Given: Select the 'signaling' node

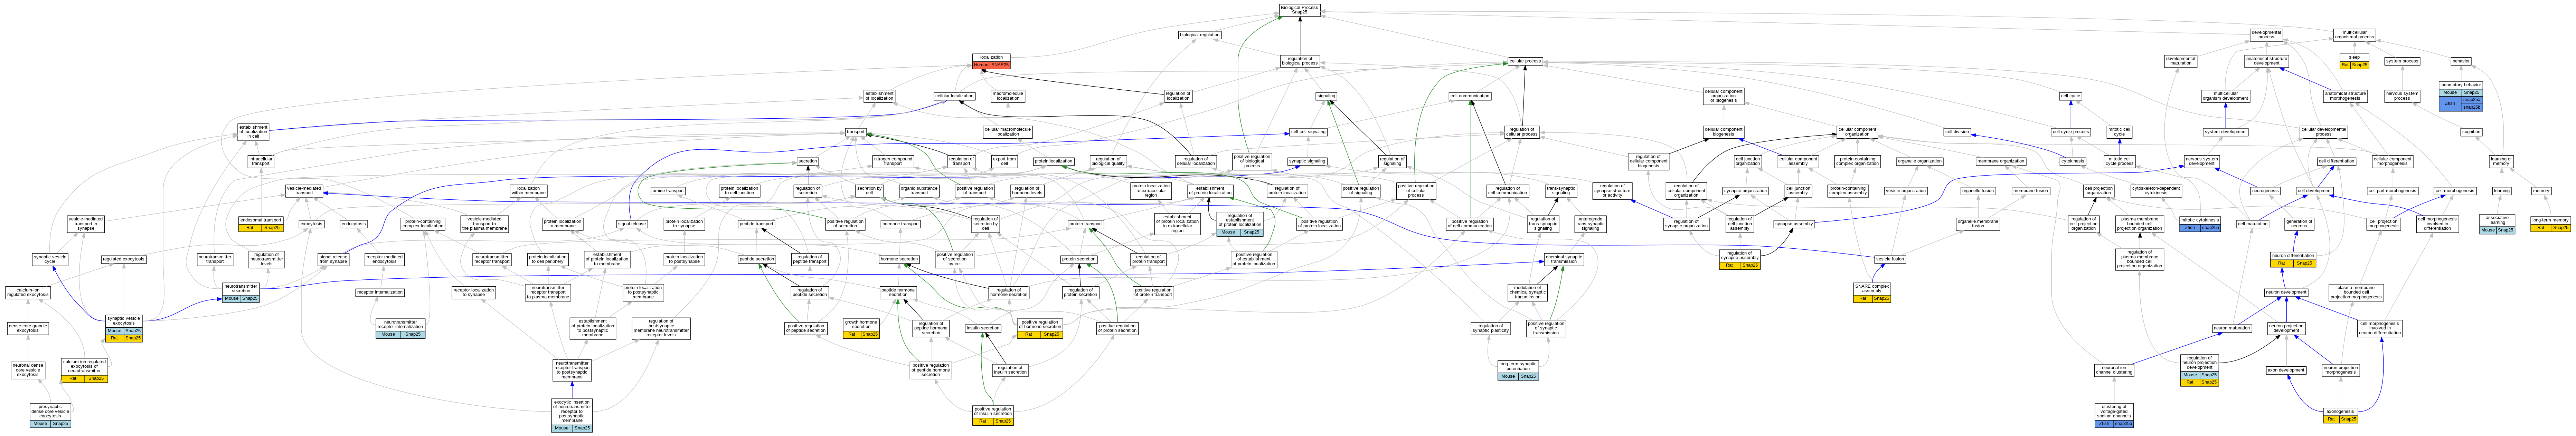Looking at the screenshot, I should [1326, 97].
